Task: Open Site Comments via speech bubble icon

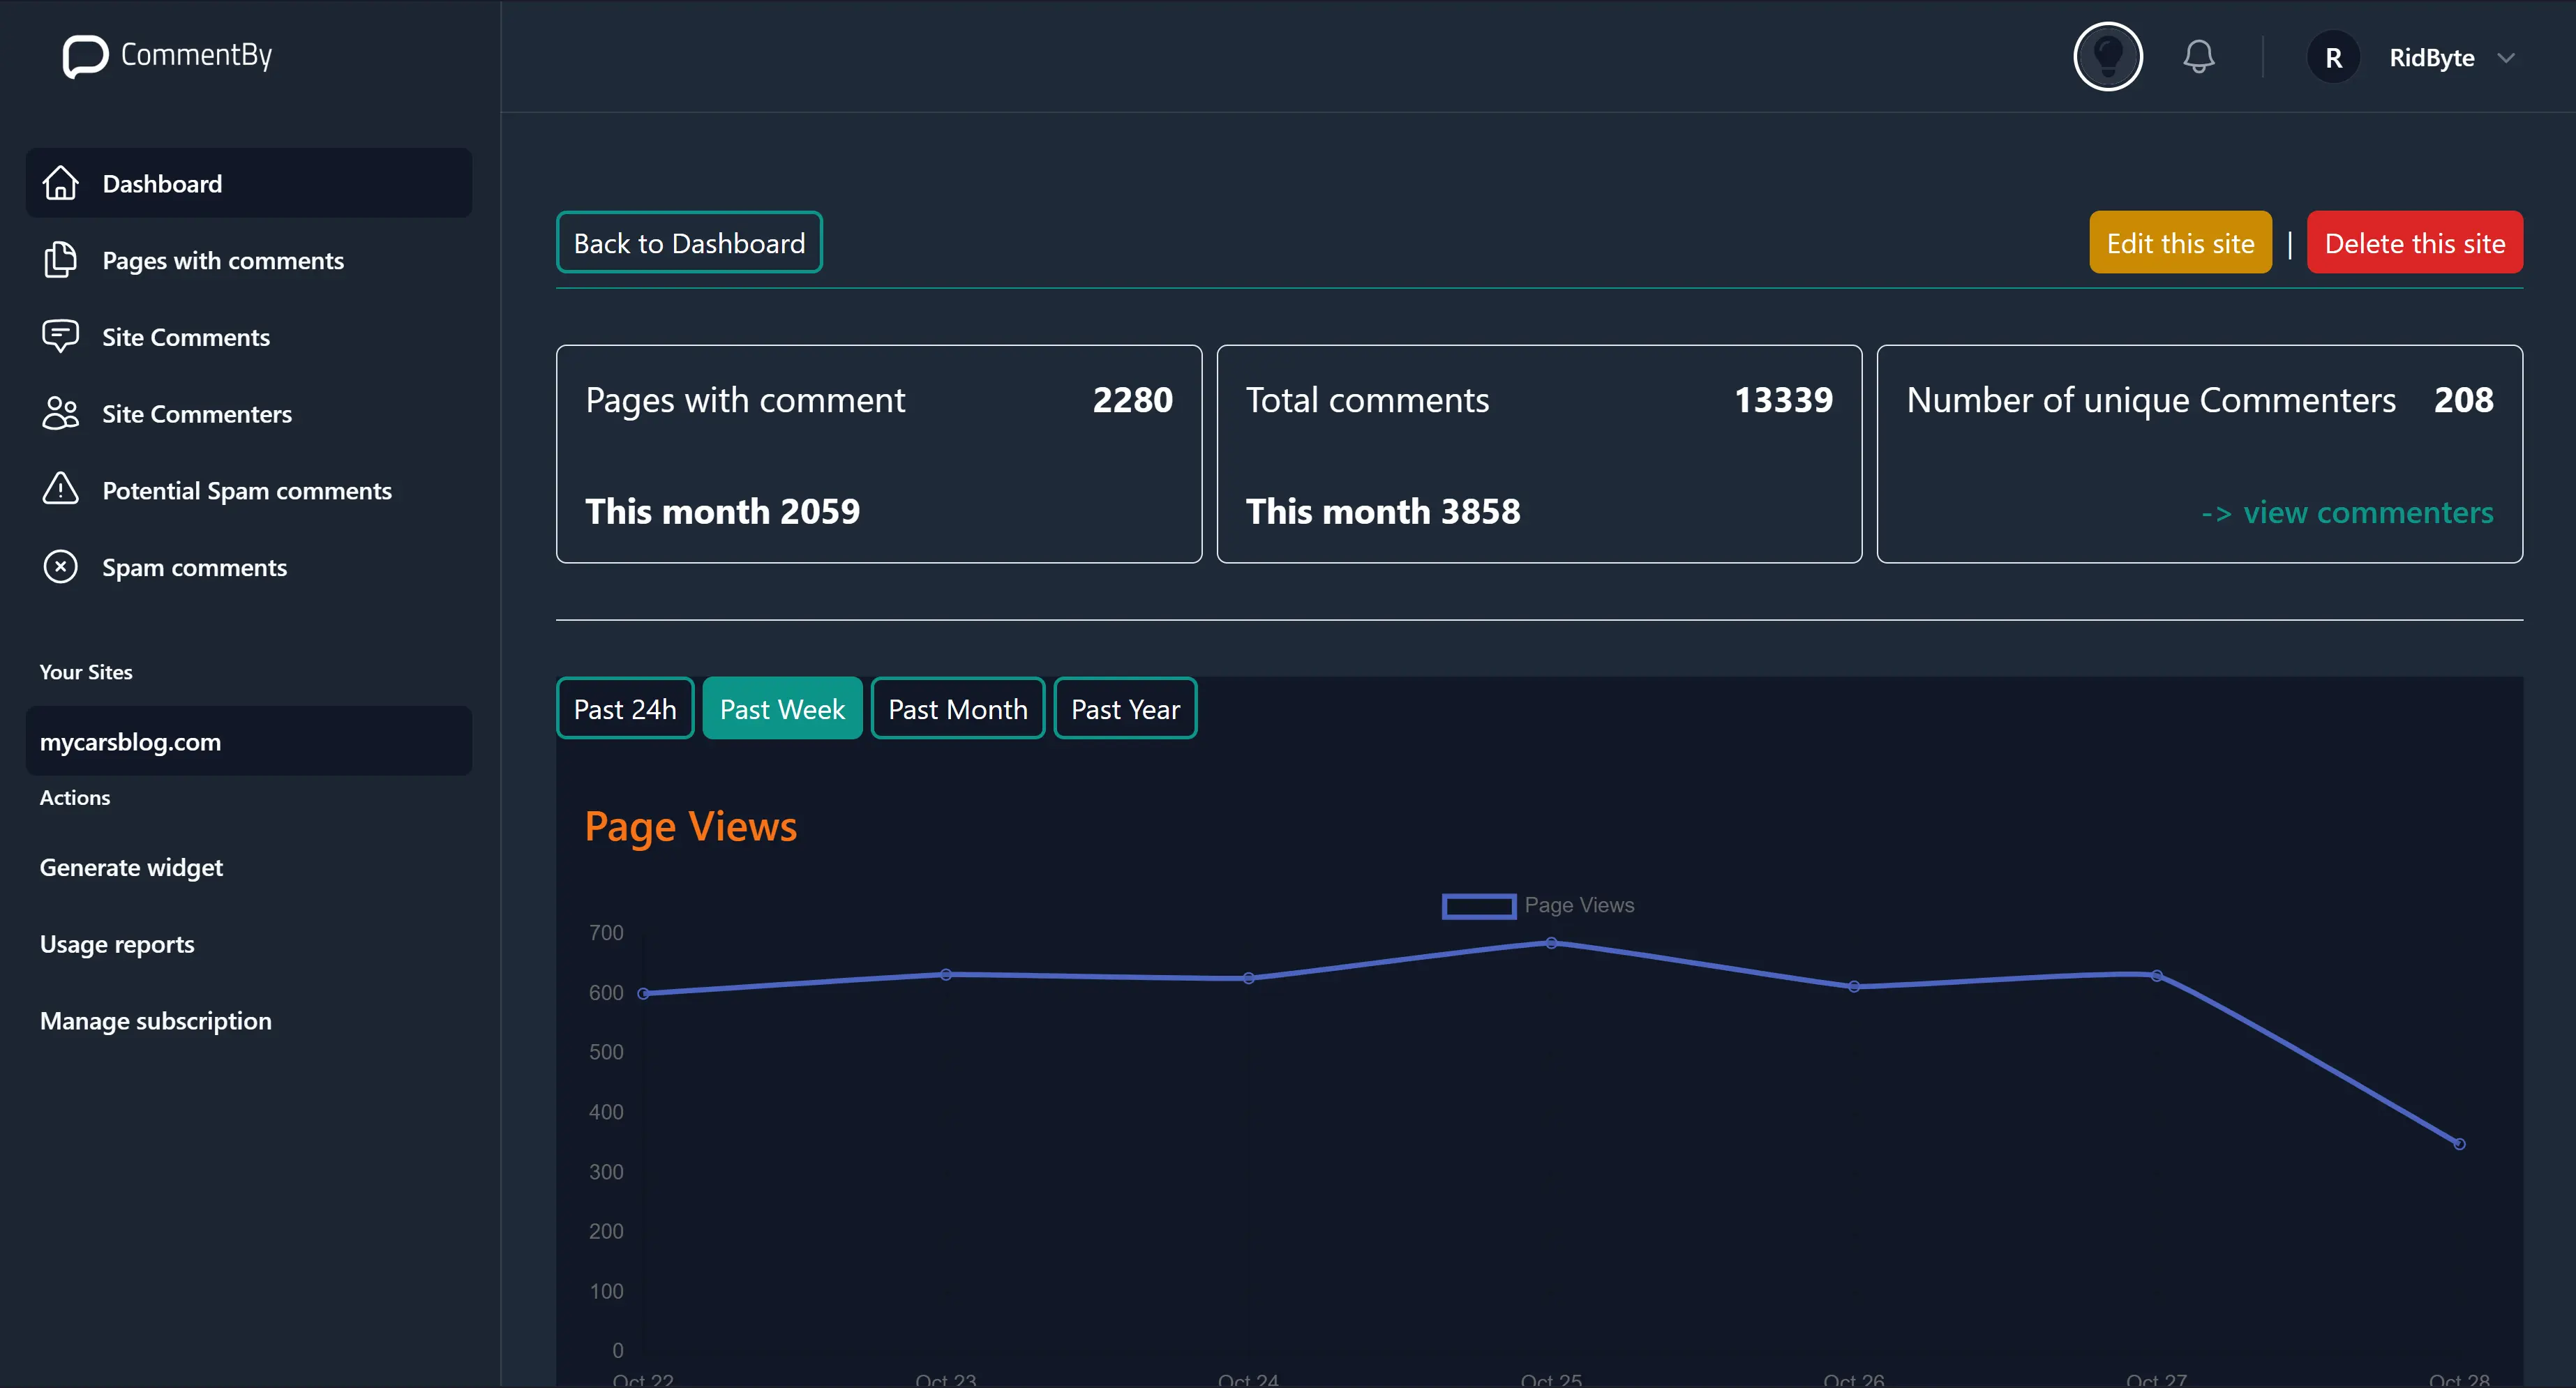Action: tap(60, 336)
